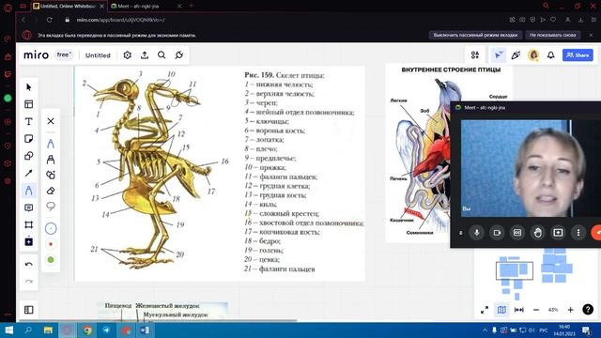
Task: Present screen in Meet popup
Action: click(x=558, y=233)
